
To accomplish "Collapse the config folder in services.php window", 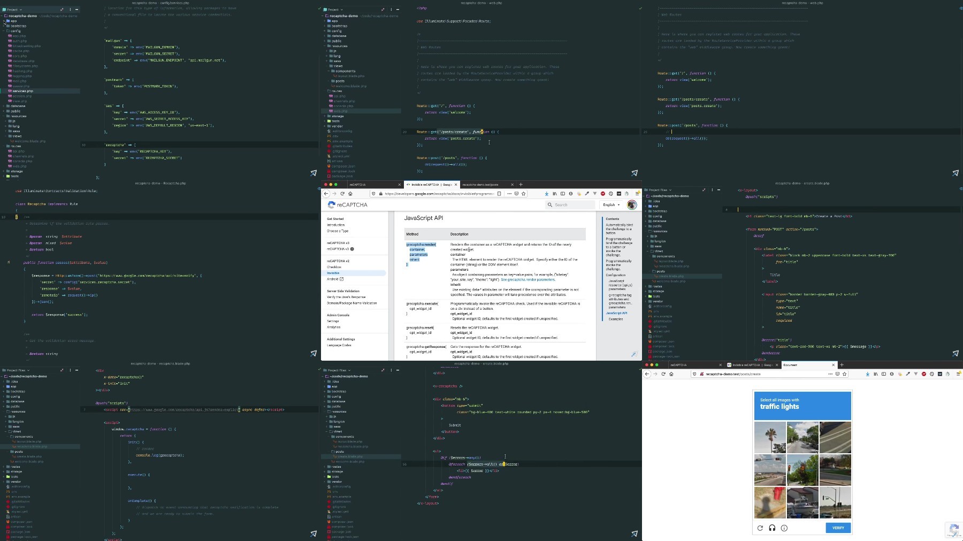I will (x=5, y=31).
